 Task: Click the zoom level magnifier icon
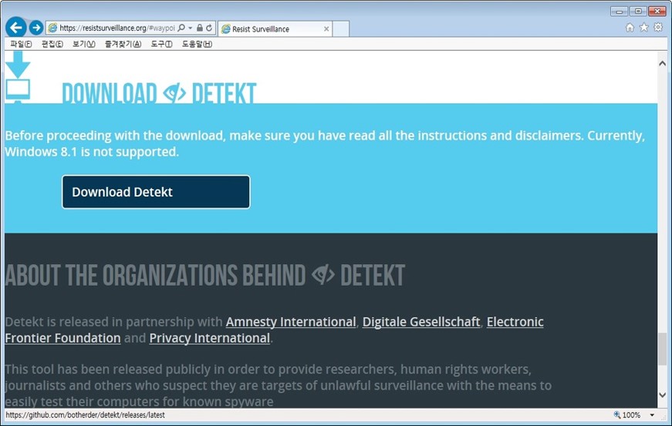[617, 415]
